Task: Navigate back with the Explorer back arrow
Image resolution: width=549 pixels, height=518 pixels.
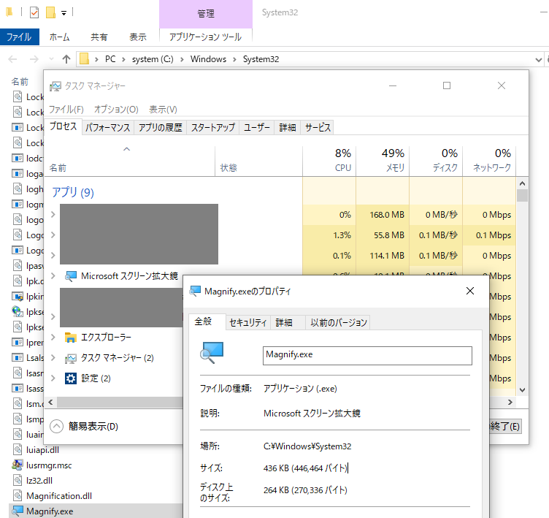Action: coord(14,59)
